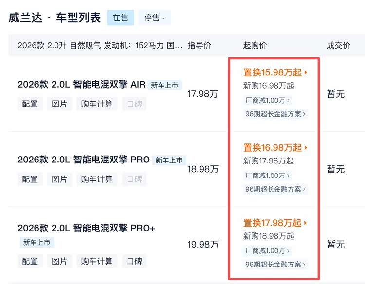The image size is (365, 284).
Task: Expand 厂商减1.00万 for AIR model
Action: tap(267, 100)
